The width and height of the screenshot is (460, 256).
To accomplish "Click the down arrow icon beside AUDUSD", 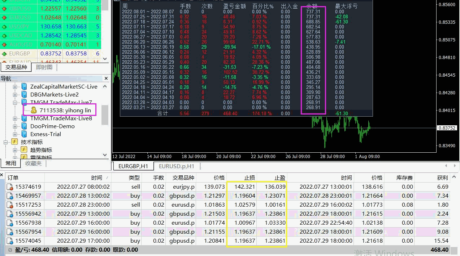I will click(x=4, y=45).
